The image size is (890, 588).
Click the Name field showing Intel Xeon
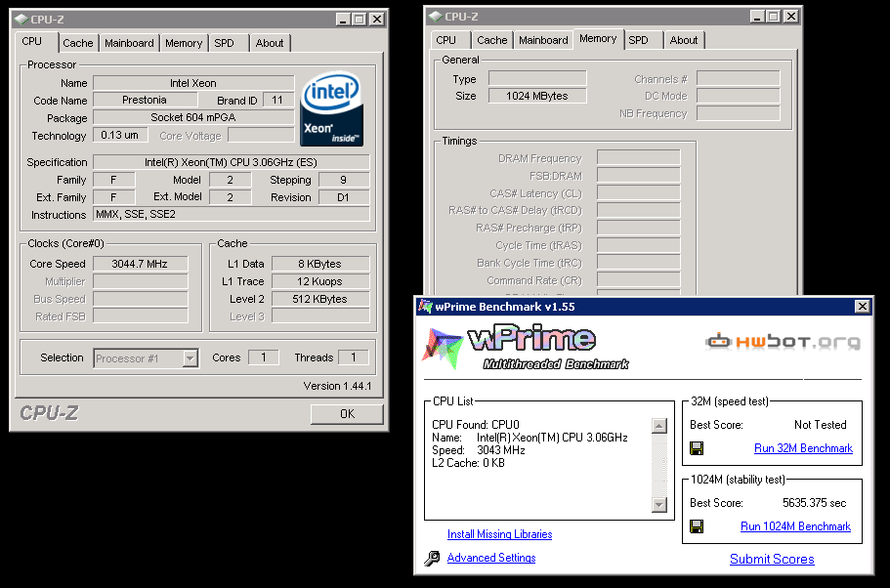(x=193, y=83)
